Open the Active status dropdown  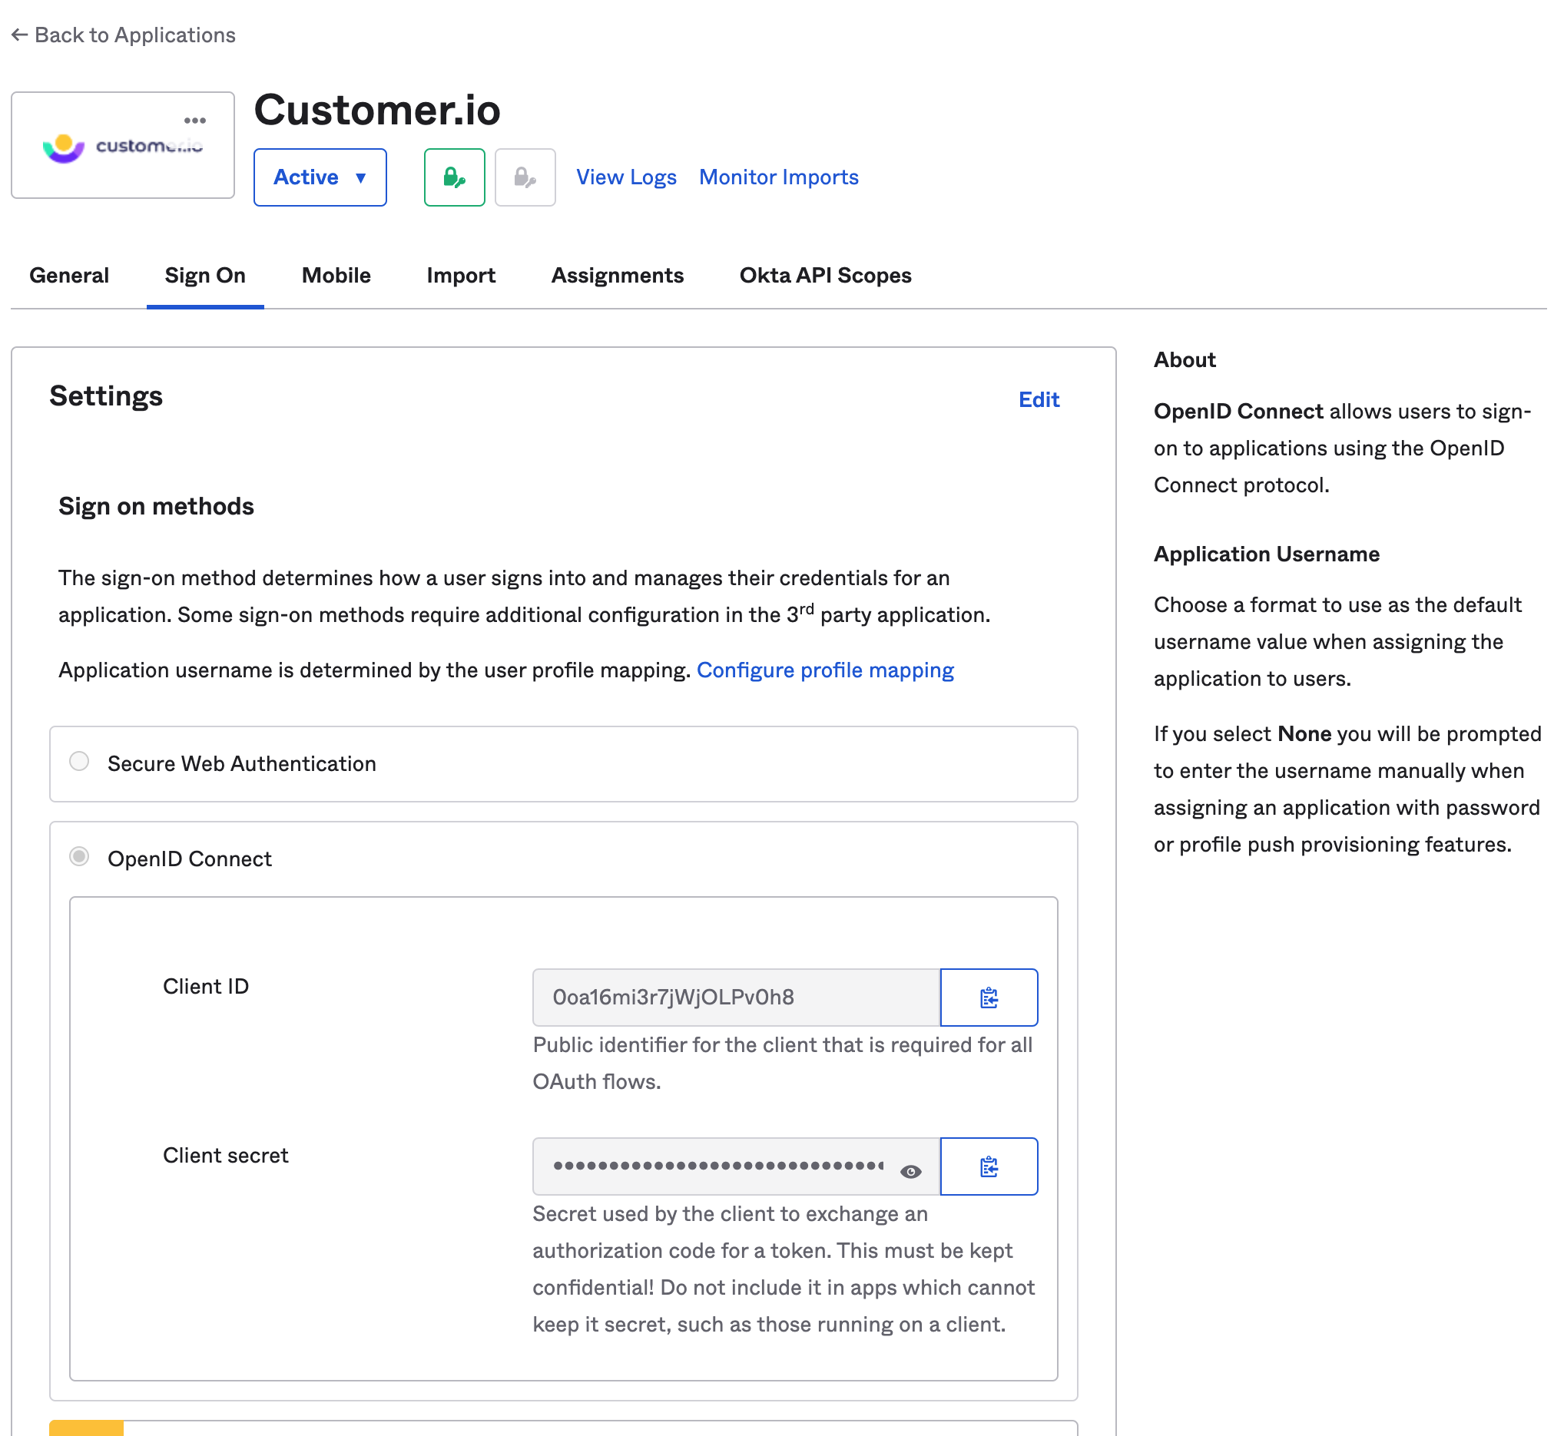tap(320, 177)
